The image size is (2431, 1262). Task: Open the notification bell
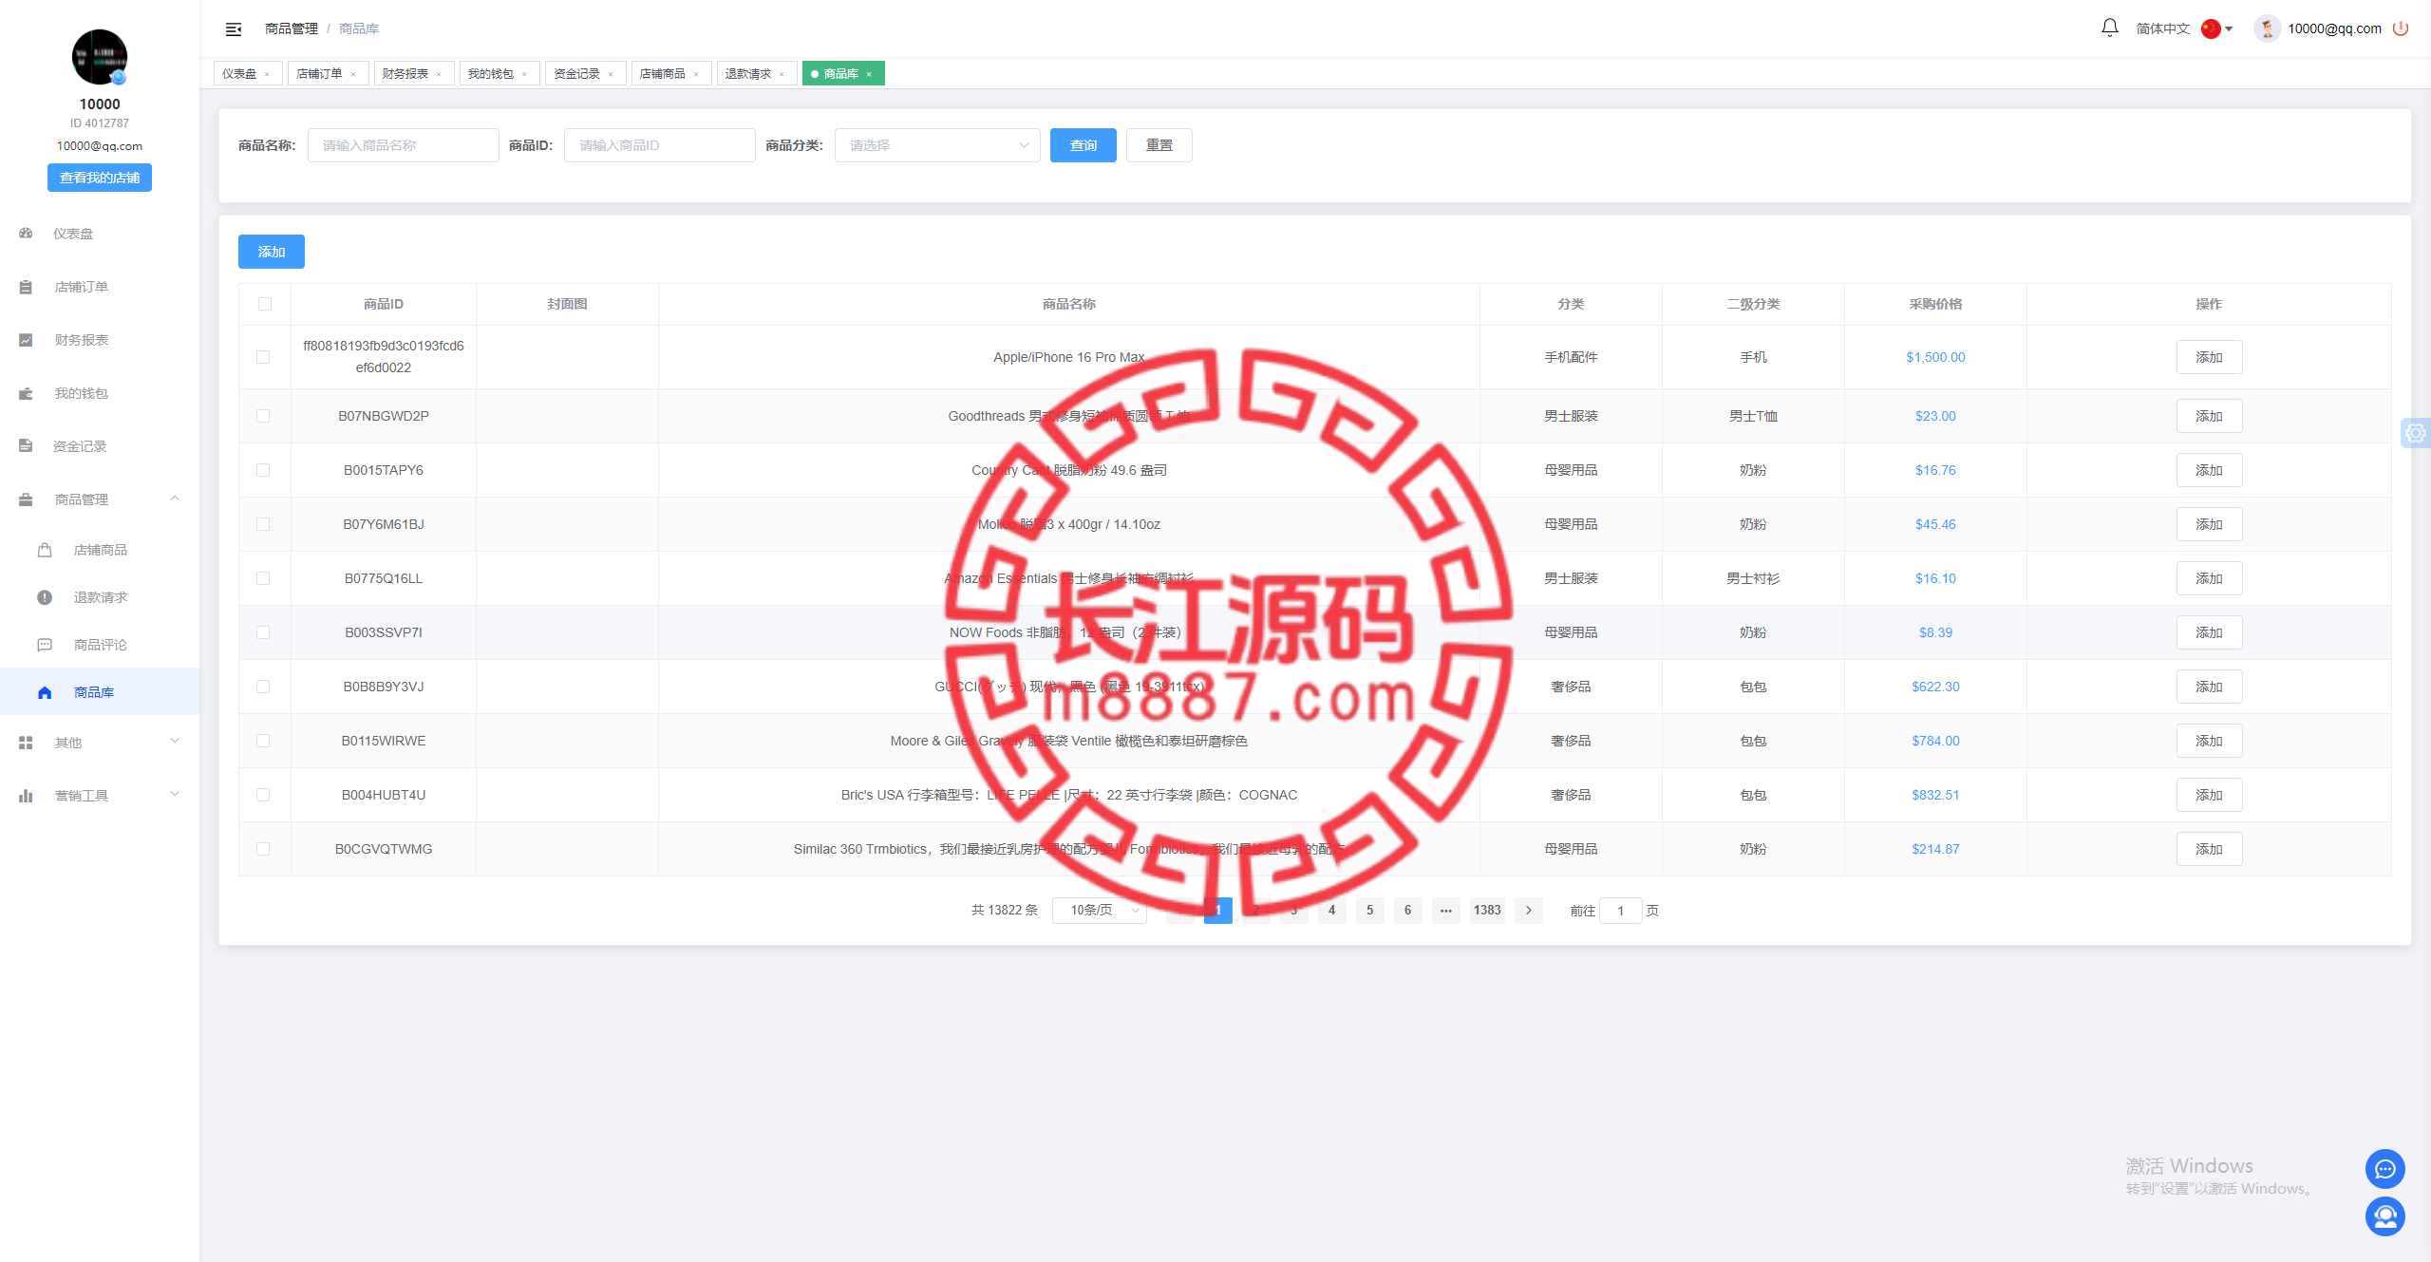pyautogui.click(x=2109, y=28)
